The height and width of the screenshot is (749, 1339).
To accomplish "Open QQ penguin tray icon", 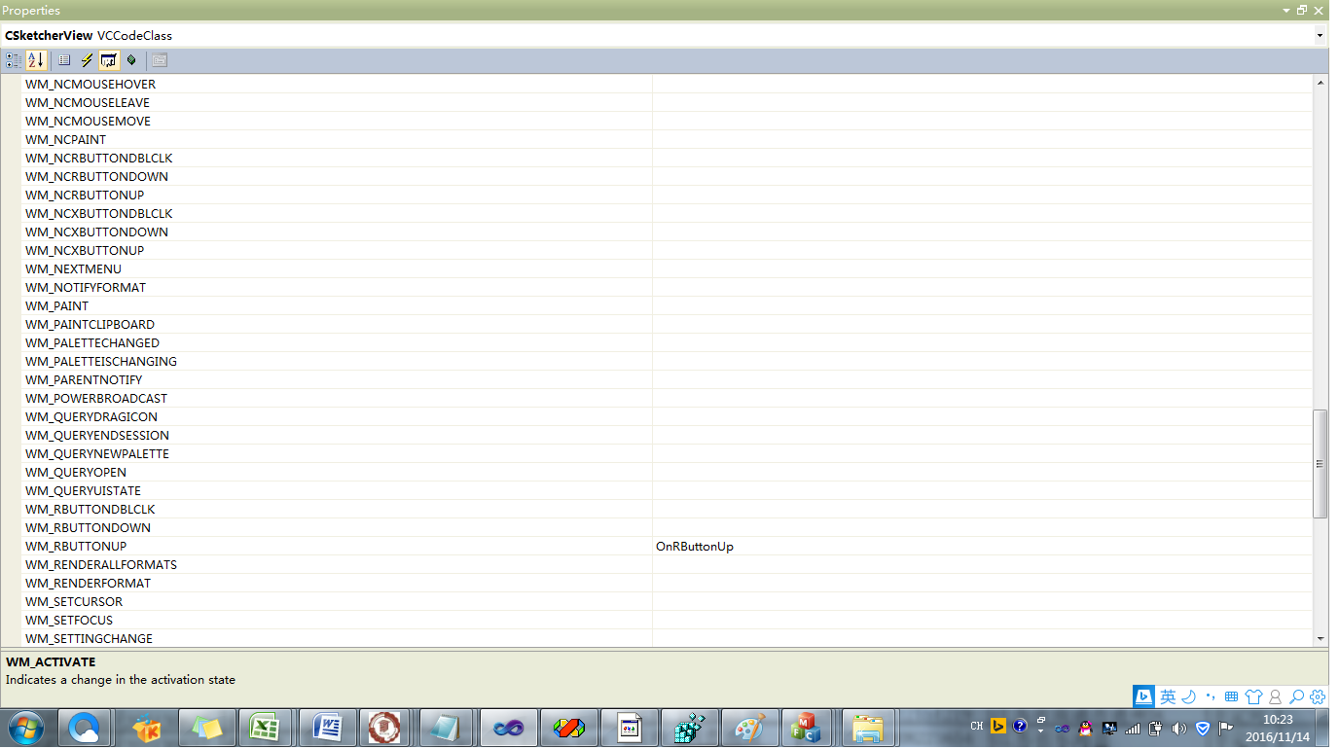I will click(1086, 728).
